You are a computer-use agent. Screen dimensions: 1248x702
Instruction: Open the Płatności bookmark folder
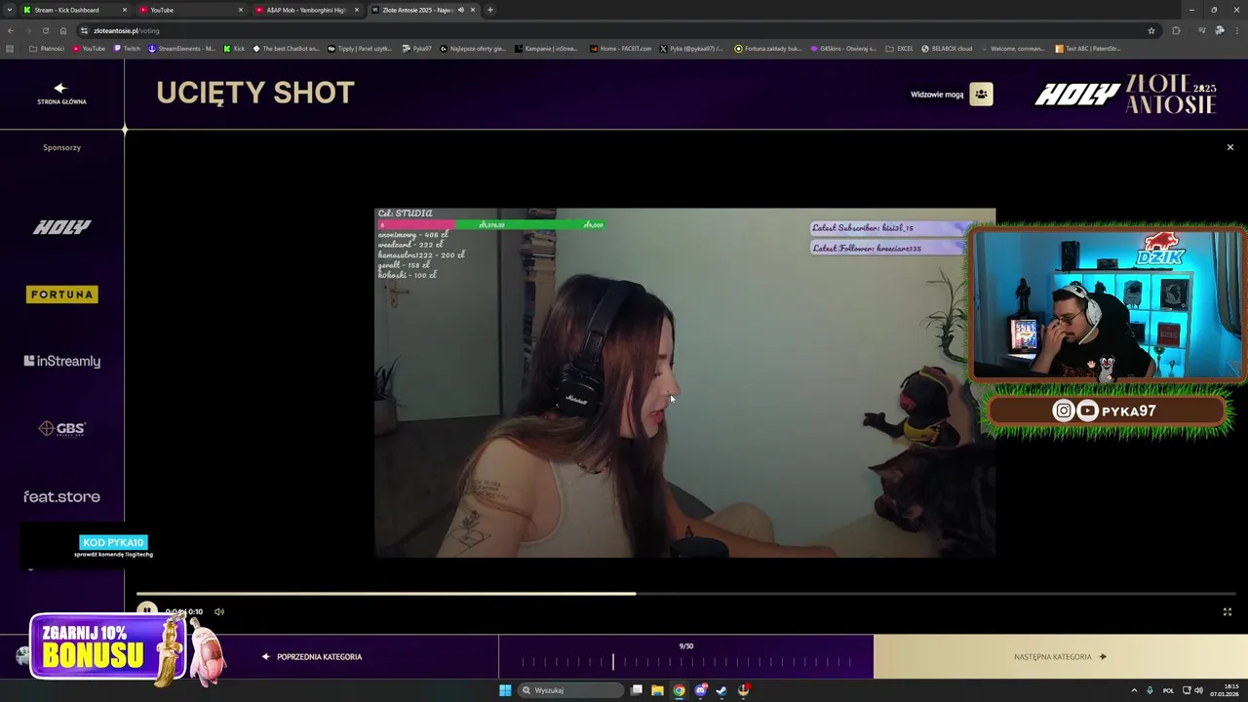[47, 49]
